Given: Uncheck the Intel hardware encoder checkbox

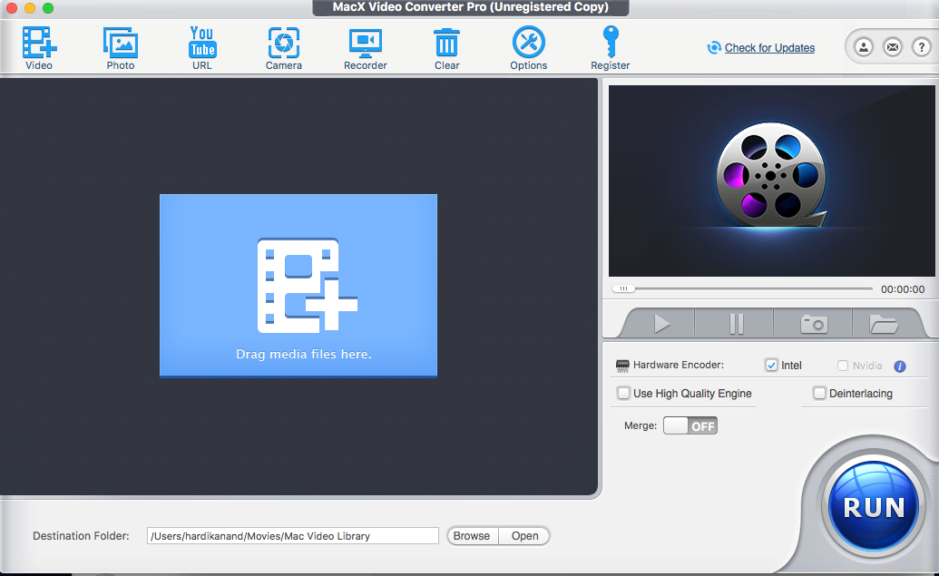Looking at the screenshot, I should click(x=771, y=366).
